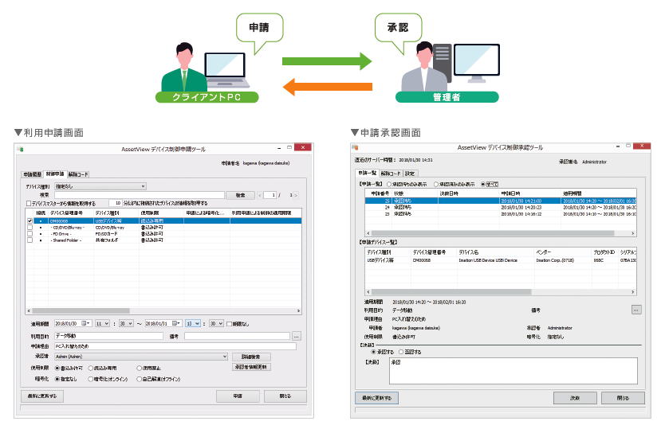The width and height of the screenshot is (665, 433).
Task: Click 最新に更新する in request tool
Action: click(42, 396)
